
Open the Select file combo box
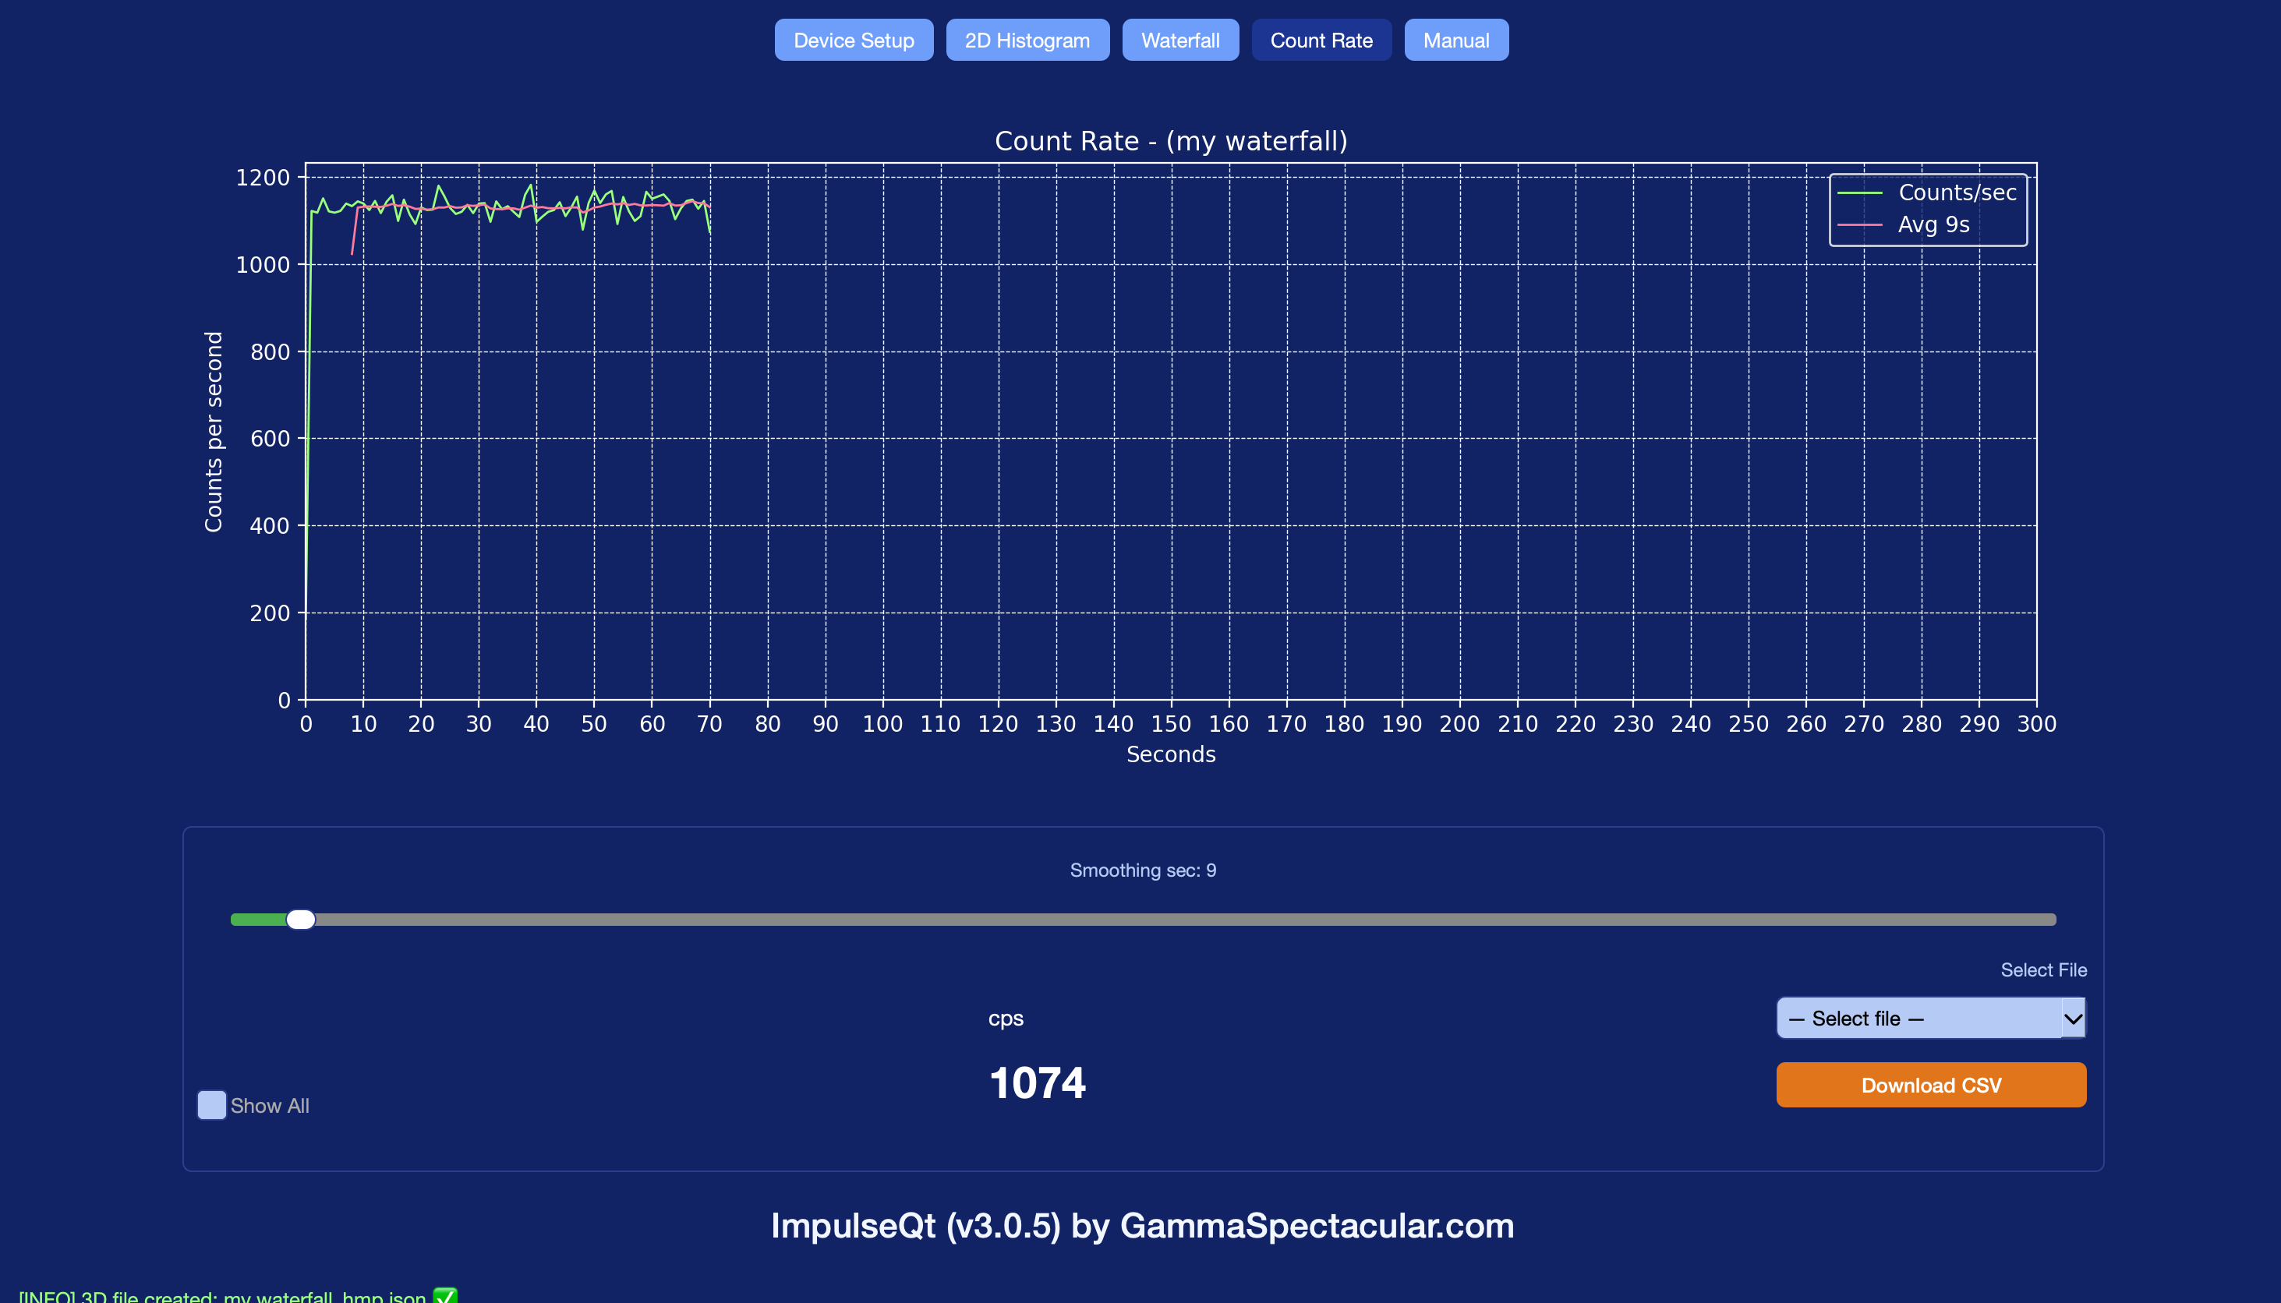pyautogui.click(x=1915, y=1019)
